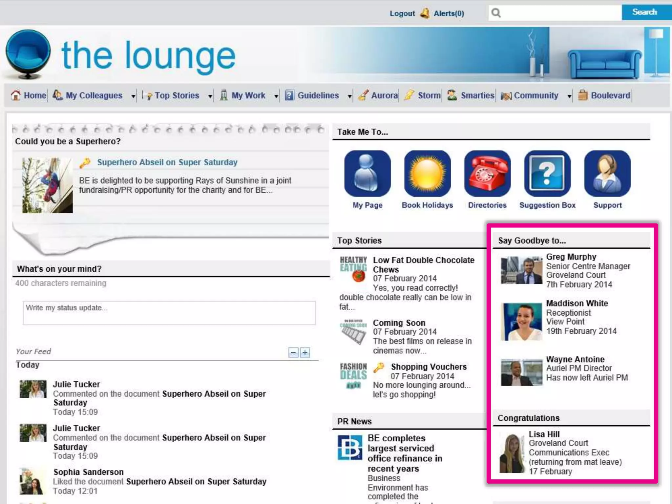Viewport: 672px width, 504px height.
Task: Go to Home in the navigation bar
Action: tap(35, 95)
